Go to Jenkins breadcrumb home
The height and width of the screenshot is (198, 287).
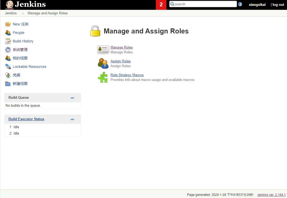coord(11,13)
